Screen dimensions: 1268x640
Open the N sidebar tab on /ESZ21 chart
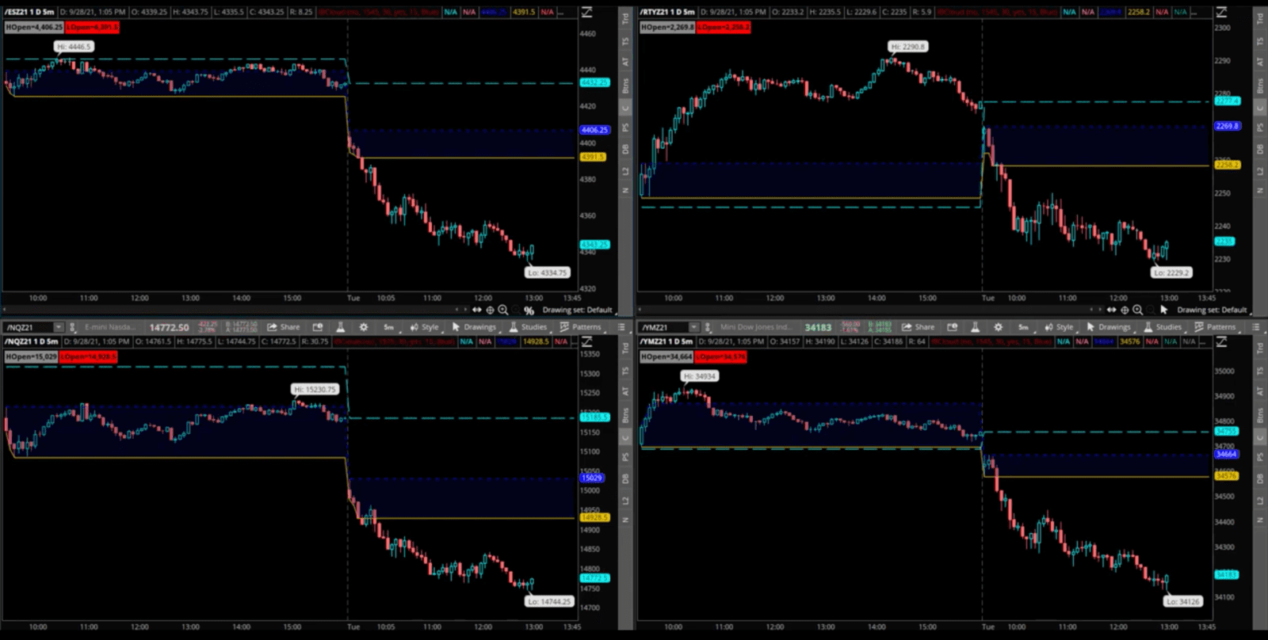(x=625, y=191)
